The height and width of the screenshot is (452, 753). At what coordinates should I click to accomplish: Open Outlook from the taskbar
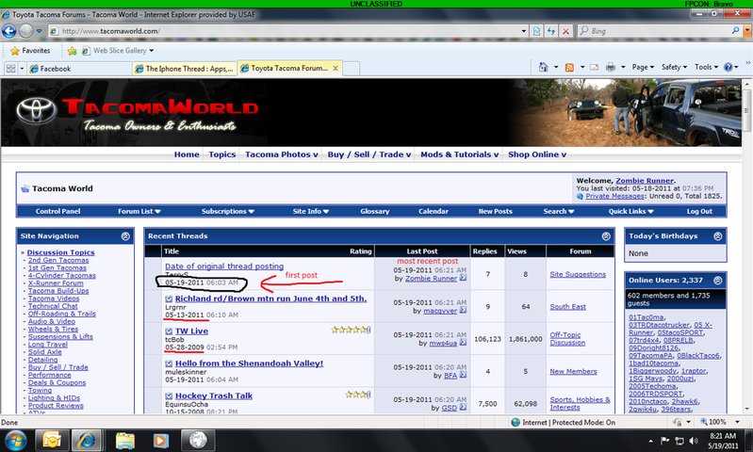coord(51,440)
